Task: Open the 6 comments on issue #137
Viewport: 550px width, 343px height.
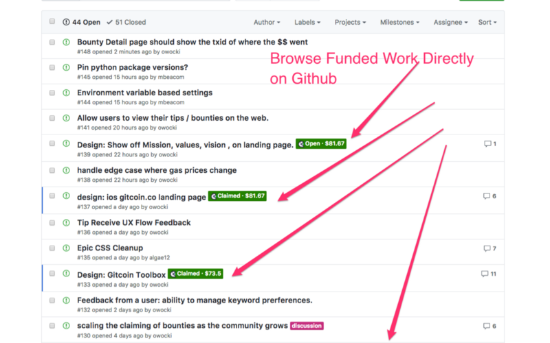Action: (x=489, y=196)
